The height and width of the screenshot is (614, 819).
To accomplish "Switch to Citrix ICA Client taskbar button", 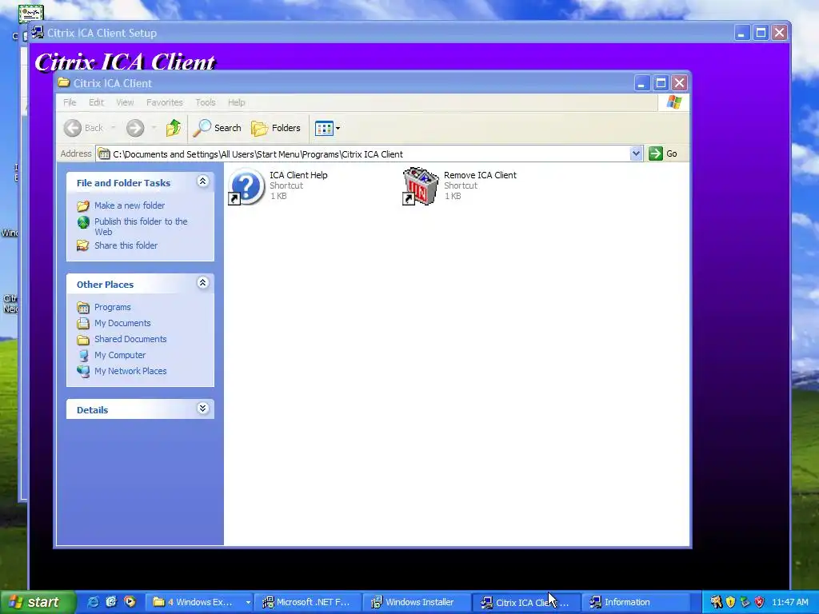I will click(x=526, y=602).
